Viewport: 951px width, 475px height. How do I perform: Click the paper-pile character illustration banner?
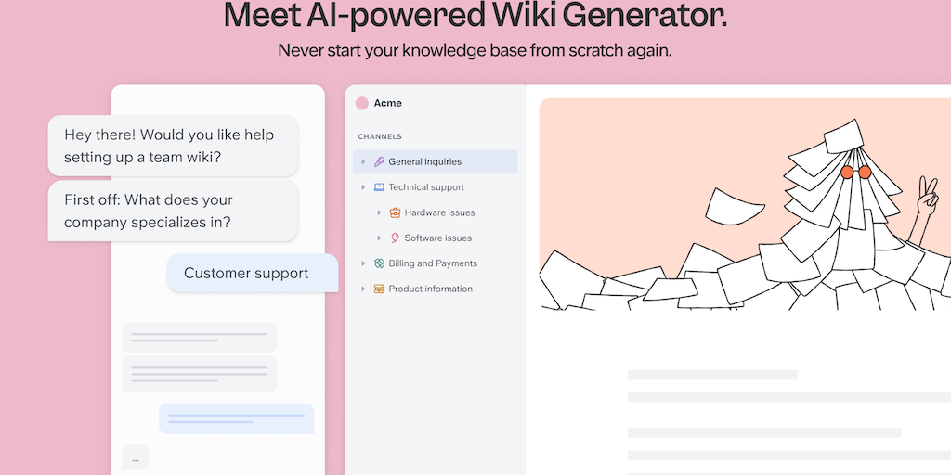point(744,204)
